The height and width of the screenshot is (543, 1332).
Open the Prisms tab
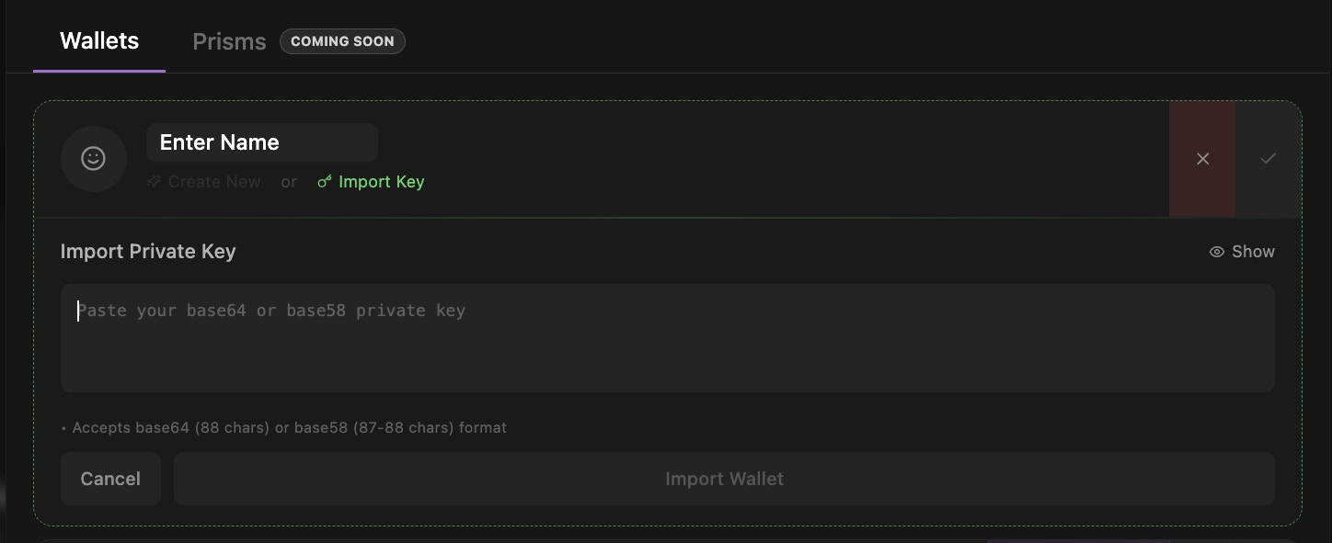[229, 40]
